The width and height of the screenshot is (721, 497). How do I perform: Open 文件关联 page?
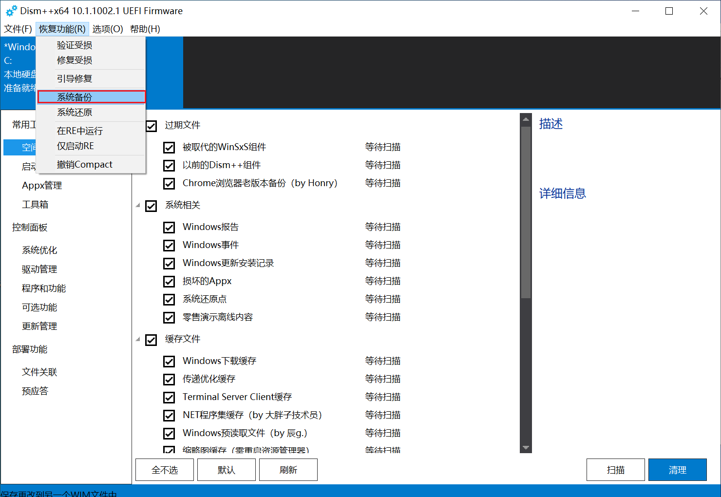(39, 372)
